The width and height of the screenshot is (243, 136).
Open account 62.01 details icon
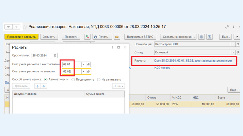click(x=88, y=64)
